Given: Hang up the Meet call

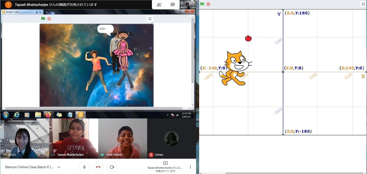Looking at the screenshot, I should click(x=98, y=167).
